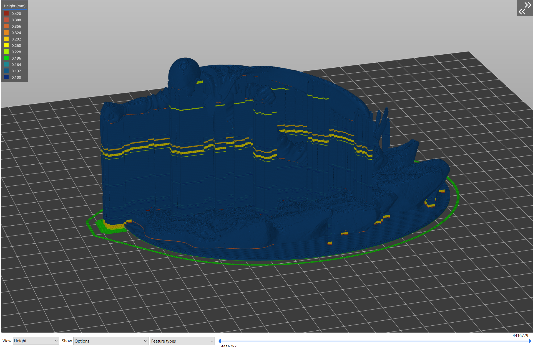The image size is (533, 347).
Task: Click the 0.100 legend value text
Action: coord(16,77)
